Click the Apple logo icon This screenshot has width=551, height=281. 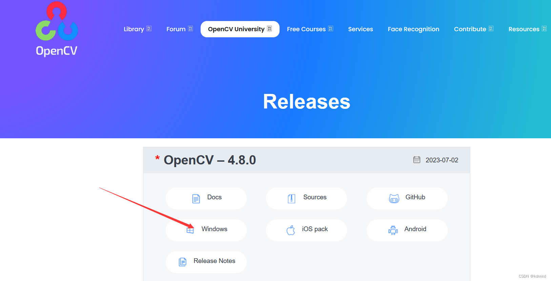[291, 230]
